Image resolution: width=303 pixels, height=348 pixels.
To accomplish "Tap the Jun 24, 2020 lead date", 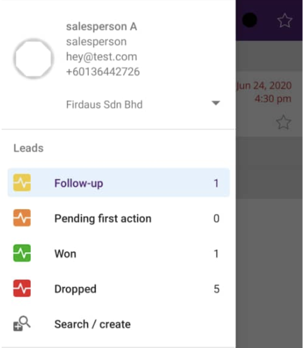I will click(264, 85).
